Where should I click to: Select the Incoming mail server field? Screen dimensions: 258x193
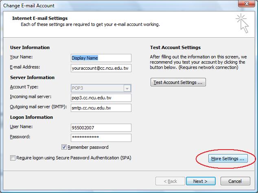point(101,98)
